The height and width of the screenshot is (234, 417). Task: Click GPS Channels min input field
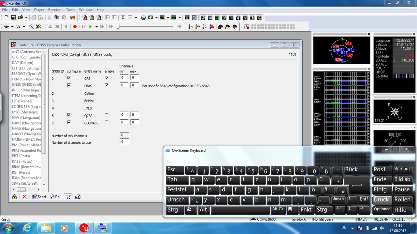coord(124,78)
